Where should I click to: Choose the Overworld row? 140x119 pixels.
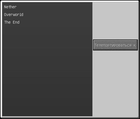click(14, 15)
